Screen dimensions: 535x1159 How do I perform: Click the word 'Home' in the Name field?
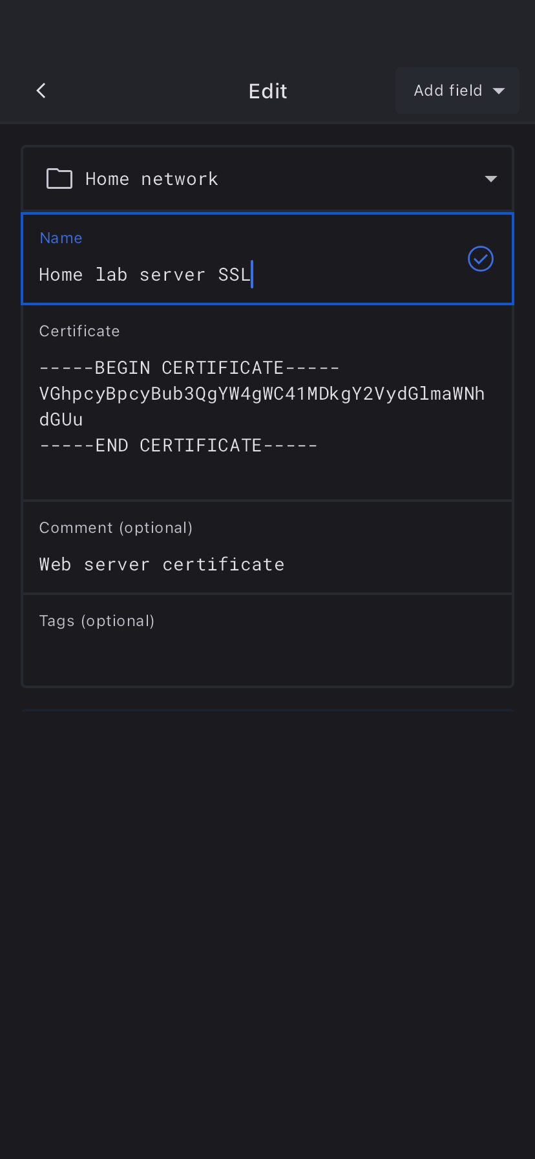tap(61, 275)
